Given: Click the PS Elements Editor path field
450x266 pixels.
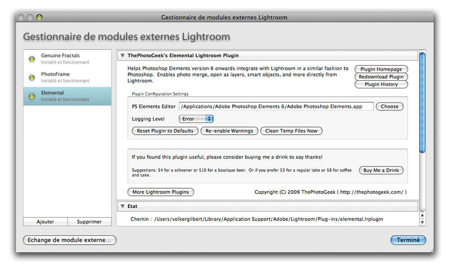Looking at the screenshot, I should (x=276, y=107).
